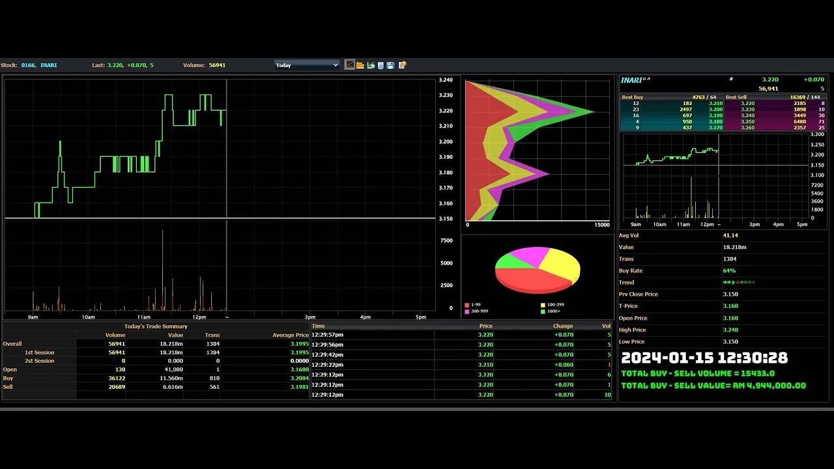Click Average Price column header
Viewport: 834px width, 469px height.
(x=291, y=335)
